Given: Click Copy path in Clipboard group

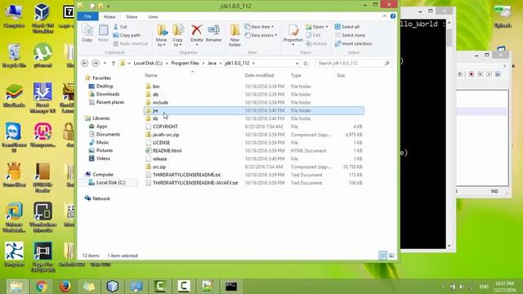Looking at the screenshot, I should coord(127,35).
